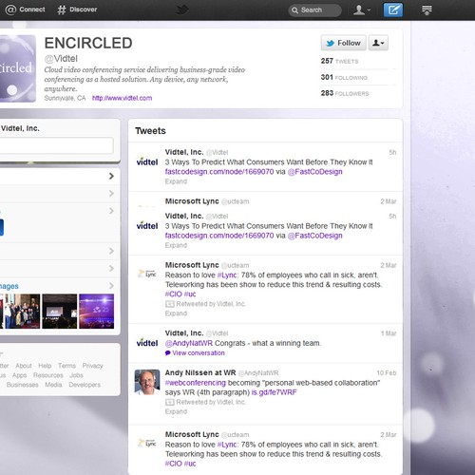Image resolution: width=475 pixels, height=475 pixels.
Task: Click the View conversation link
Action: pyautogui.click(x=199, y=353)
